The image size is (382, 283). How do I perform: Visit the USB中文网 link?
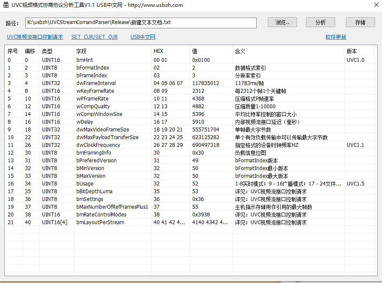[x=143, y=37]
